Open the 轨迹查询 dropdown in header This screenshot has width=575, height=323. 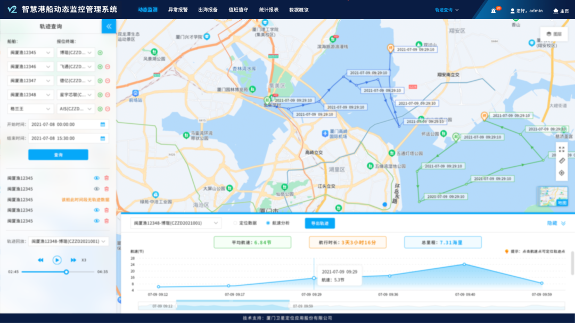coord(447,10)
